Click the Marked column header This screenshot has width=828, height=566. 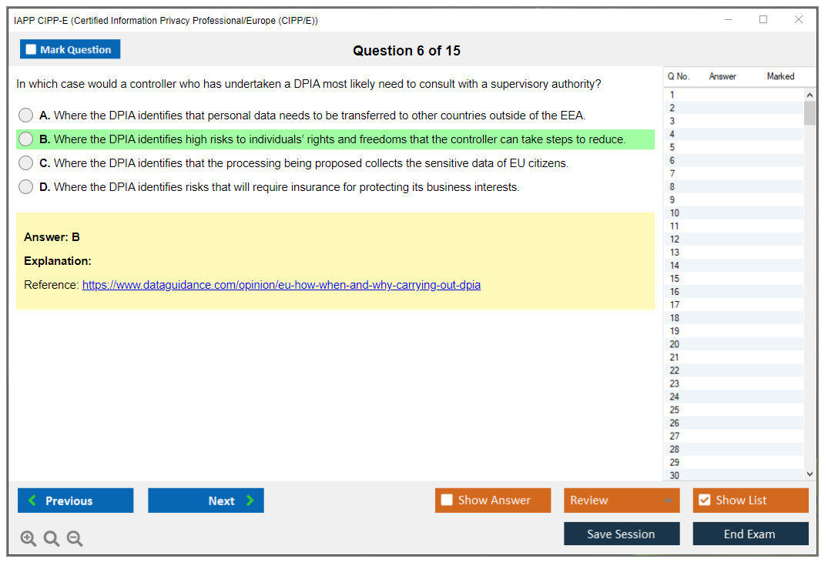click(x=780, y=76)
